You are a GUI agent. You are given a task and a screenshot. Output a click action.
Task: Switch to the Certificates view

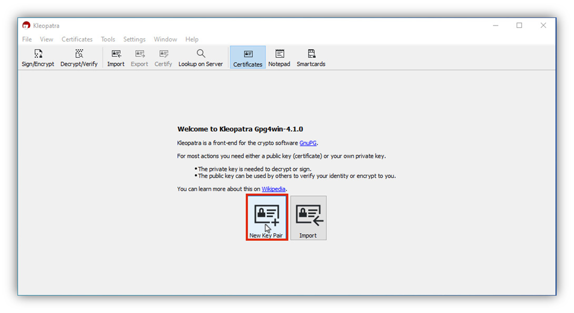point(248,57)
